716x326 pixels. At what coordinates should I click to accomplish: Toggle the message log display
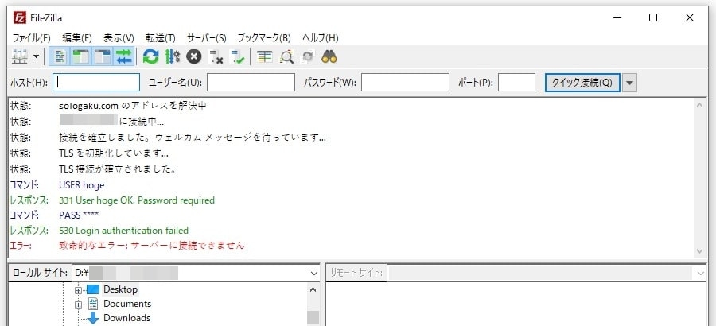(x=60, y=56)
